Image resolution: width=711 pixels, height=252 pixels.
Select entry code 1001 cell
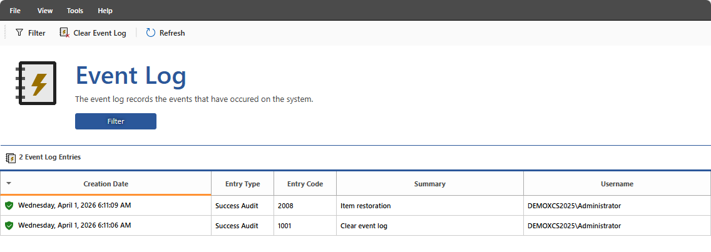pyautogui.click(x=285, y=226)
